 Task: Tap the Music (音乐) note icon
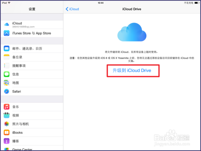click(6, 107)
